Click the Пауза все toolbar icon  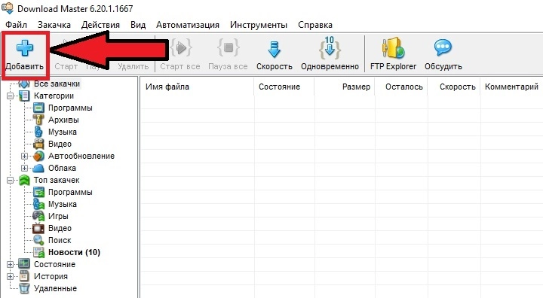pos(228,47)
